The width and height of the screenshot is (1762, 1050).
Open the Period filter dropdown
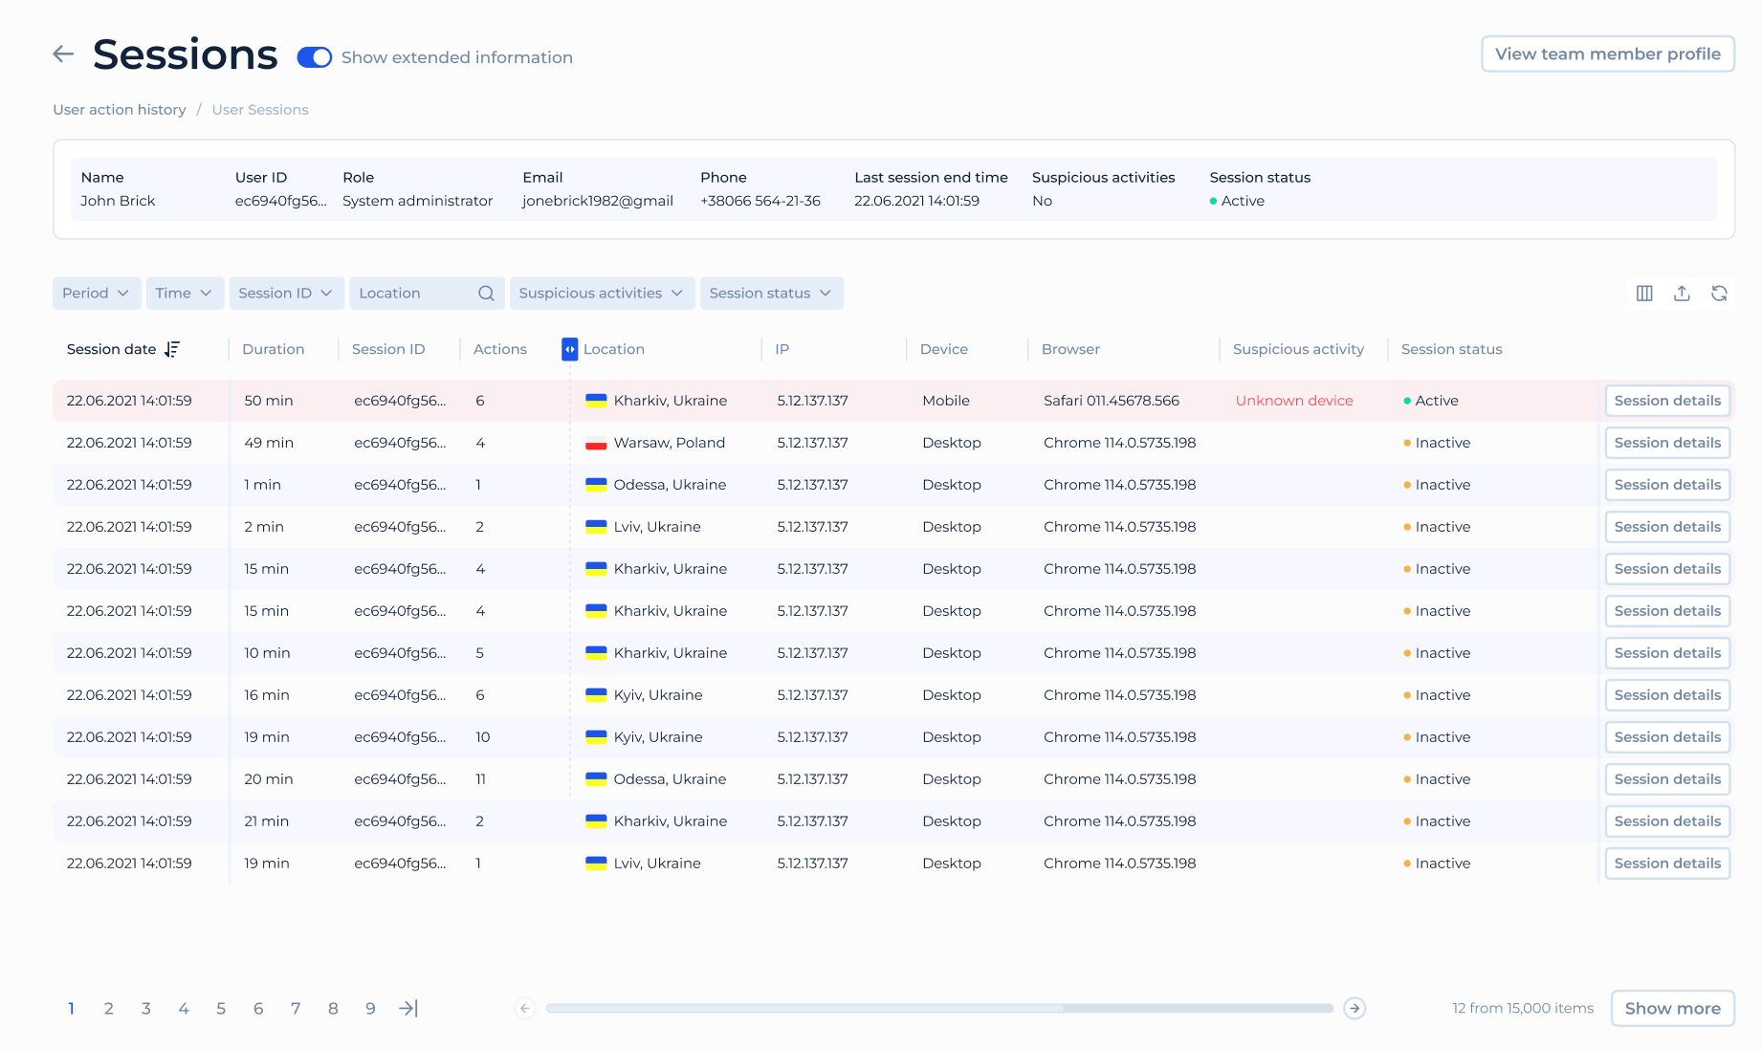point(96,293)
